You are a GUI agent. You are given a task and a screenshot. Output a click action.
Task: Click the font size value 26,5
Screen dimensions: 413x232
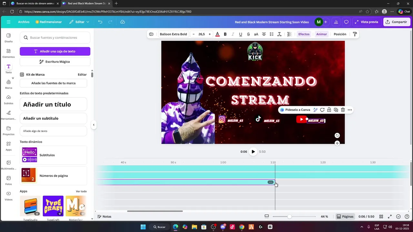(x=202, y=34)
